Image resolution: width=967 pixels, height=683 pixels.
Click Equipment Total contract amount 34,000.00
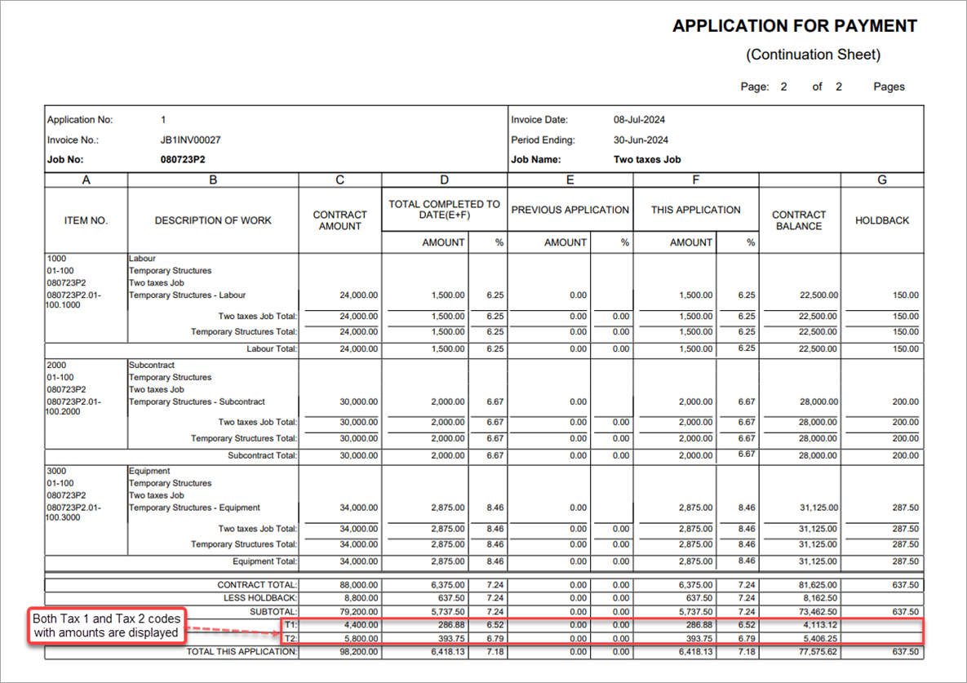[358, 561]
